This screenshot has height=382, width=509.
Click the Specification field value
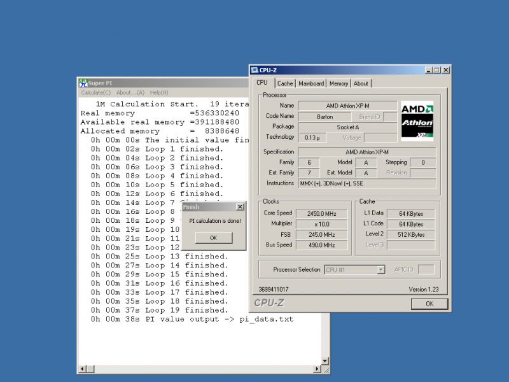367,152
